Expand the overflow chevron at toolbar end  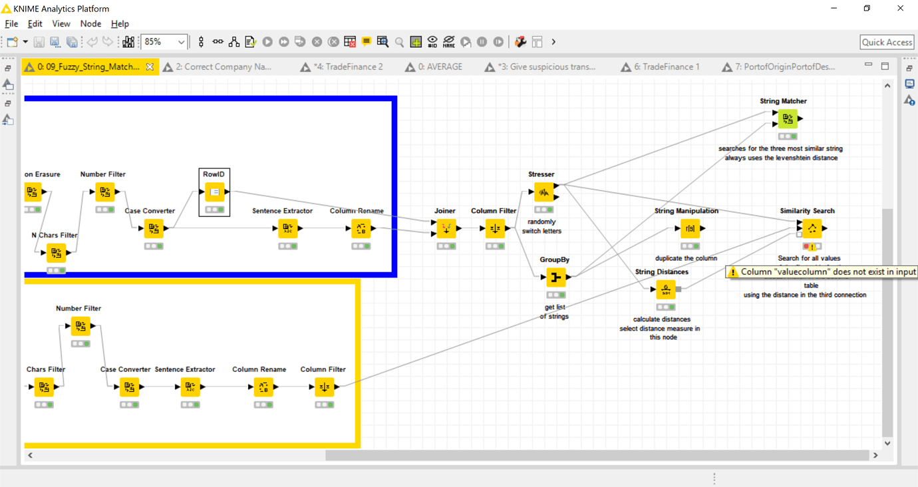[x=553, y=41]
